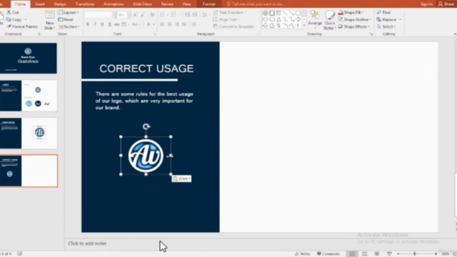The image size is (457, 257).
Task: Insert a New Slide
Action: 49,20
